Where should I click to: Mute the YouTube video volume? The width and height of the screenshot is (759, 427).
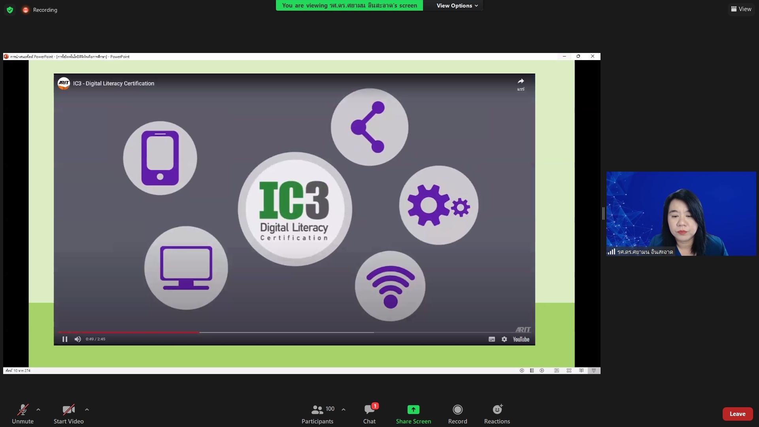(78, 339)
